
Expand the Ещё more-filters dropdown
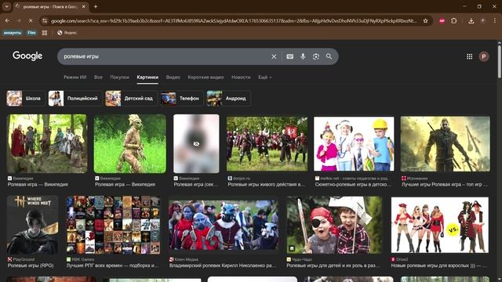265,78
